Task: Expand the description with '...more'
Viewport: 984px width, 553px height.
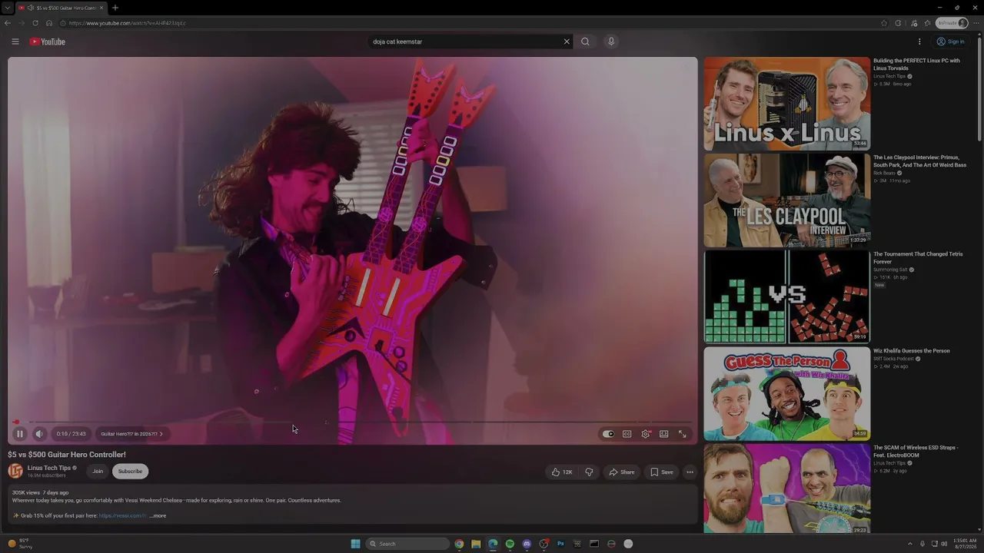Action: (x=158, y=515)
